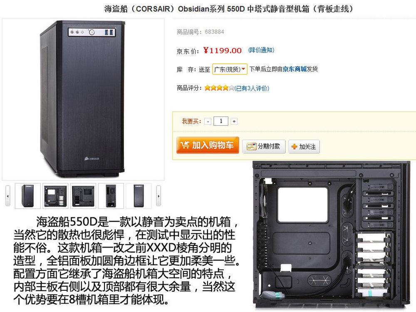Image resolution: width=416 pixels, height=312 pixels.
Task: Open the 已有3人评价 reviews link
Action: click(x=252, y=88)
